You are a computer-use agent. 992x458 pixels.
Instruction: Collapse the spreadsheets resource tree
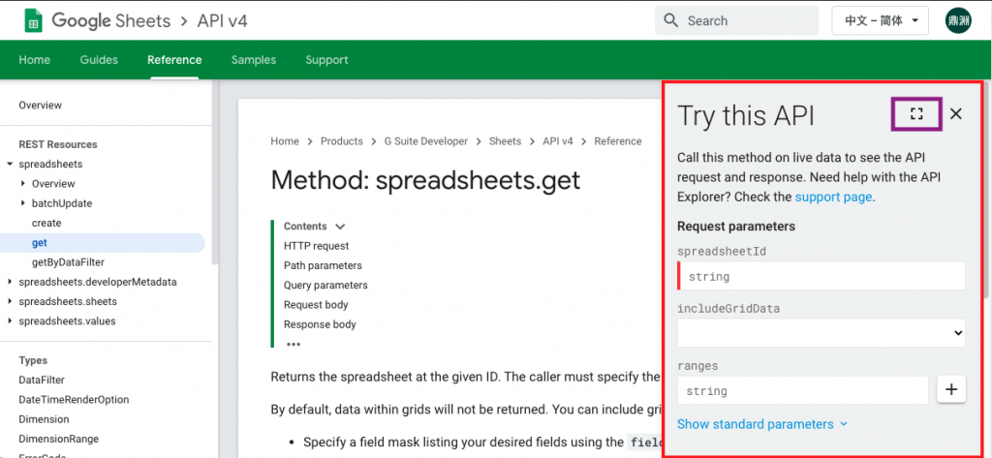pyautogui.click(x=10, y=165)
